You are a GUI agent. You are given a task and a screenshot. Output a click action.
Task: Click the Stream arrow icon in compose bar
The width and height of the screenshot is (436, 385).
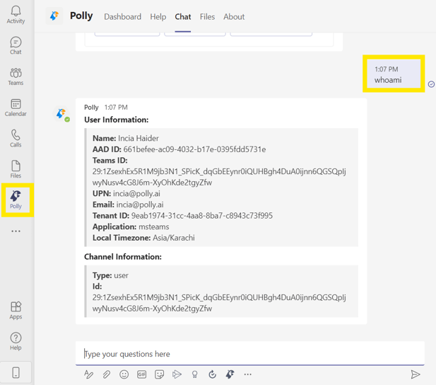click(x=177, y=374)
